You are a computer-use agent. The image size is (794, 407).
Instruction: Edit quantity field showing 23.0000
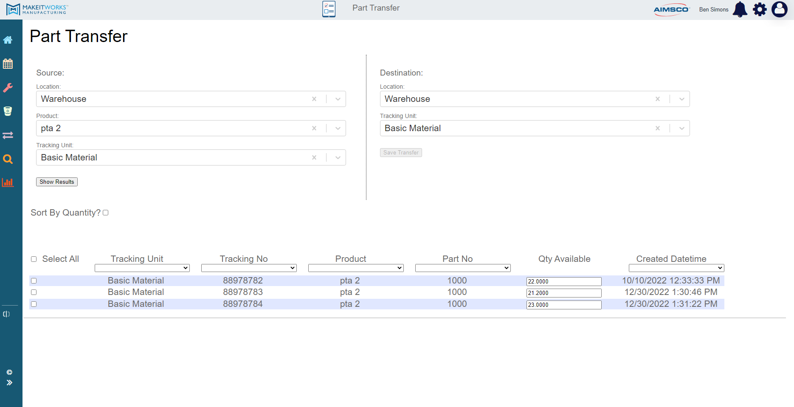(x=564, y=305)
